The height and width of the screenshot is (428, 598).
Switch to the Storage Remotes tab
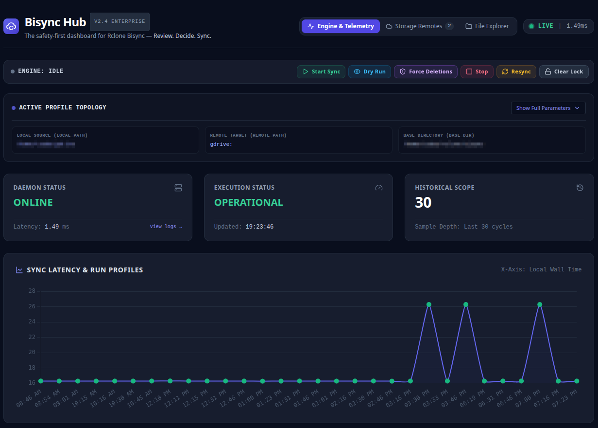[x=419, y=26]
